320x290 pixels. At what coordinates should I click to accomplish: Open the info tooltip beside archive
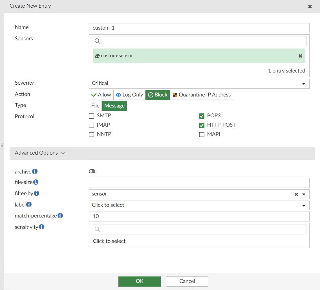click(x=34, y=171)
